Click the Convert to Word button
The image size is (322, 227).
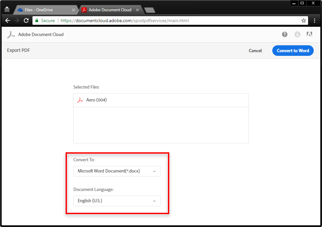pos(293,50)
